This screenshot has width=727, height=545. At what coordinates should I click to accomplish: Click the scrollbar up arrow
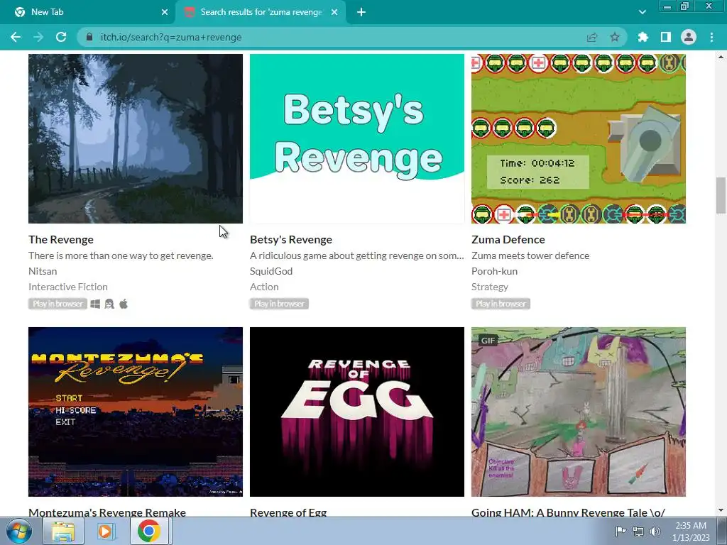721,57
